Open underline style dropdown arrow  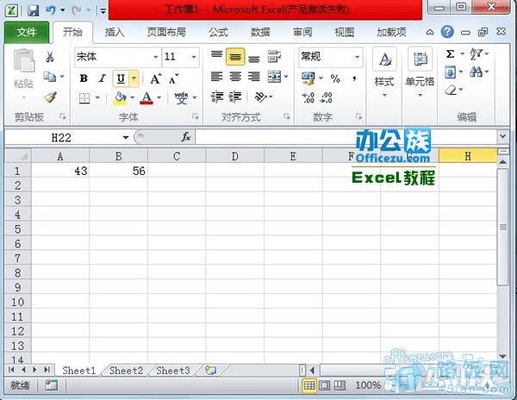pos(134,78)
